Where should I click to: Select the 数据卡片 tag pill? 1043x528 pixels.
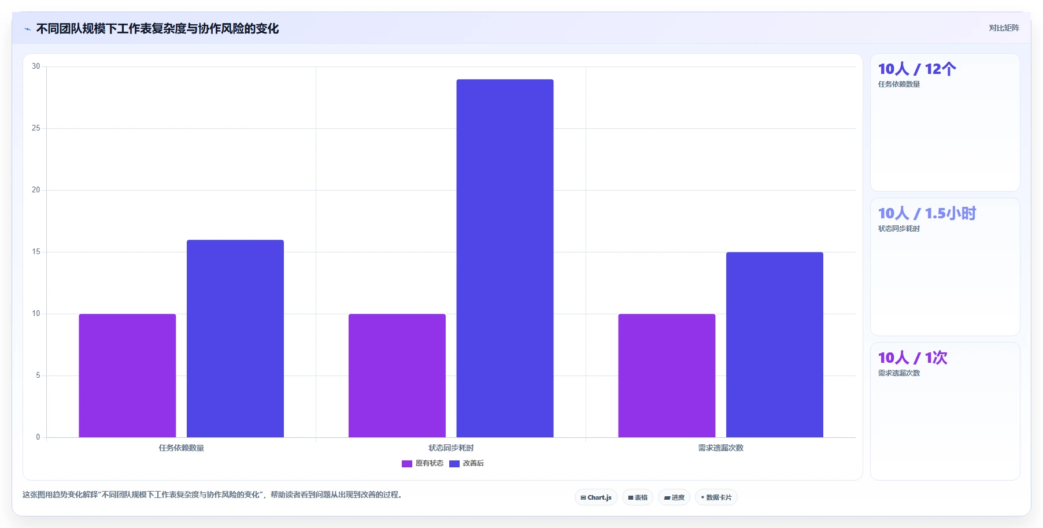click(716, 497)
